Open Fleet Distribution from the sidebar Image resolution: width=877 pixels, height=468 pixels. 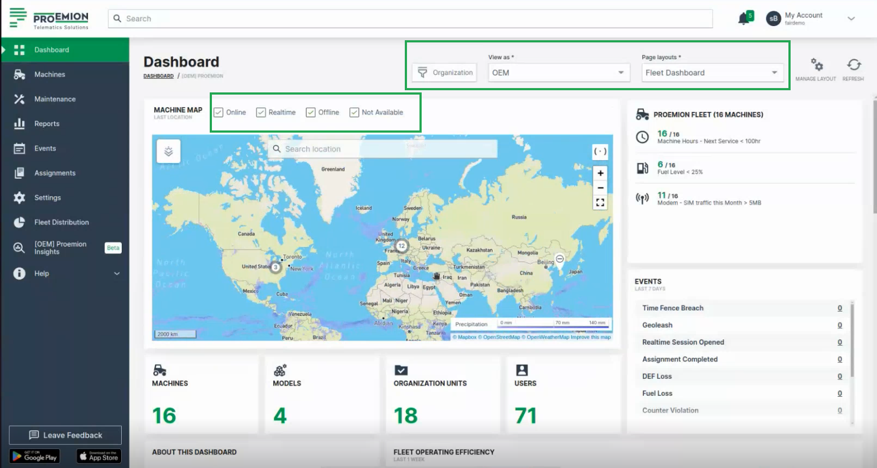(x=61, y=222)
